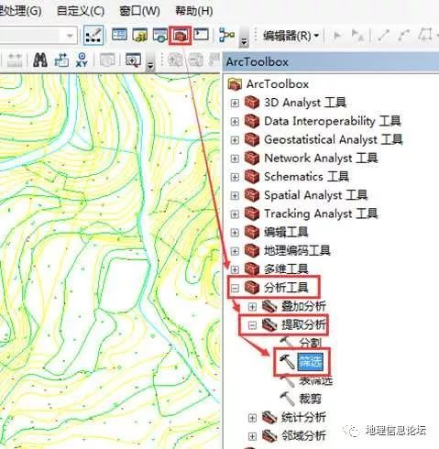Screen dimensions: 439x449
Task: Open the 帮助(H) menu
Action: pos(194,11)
